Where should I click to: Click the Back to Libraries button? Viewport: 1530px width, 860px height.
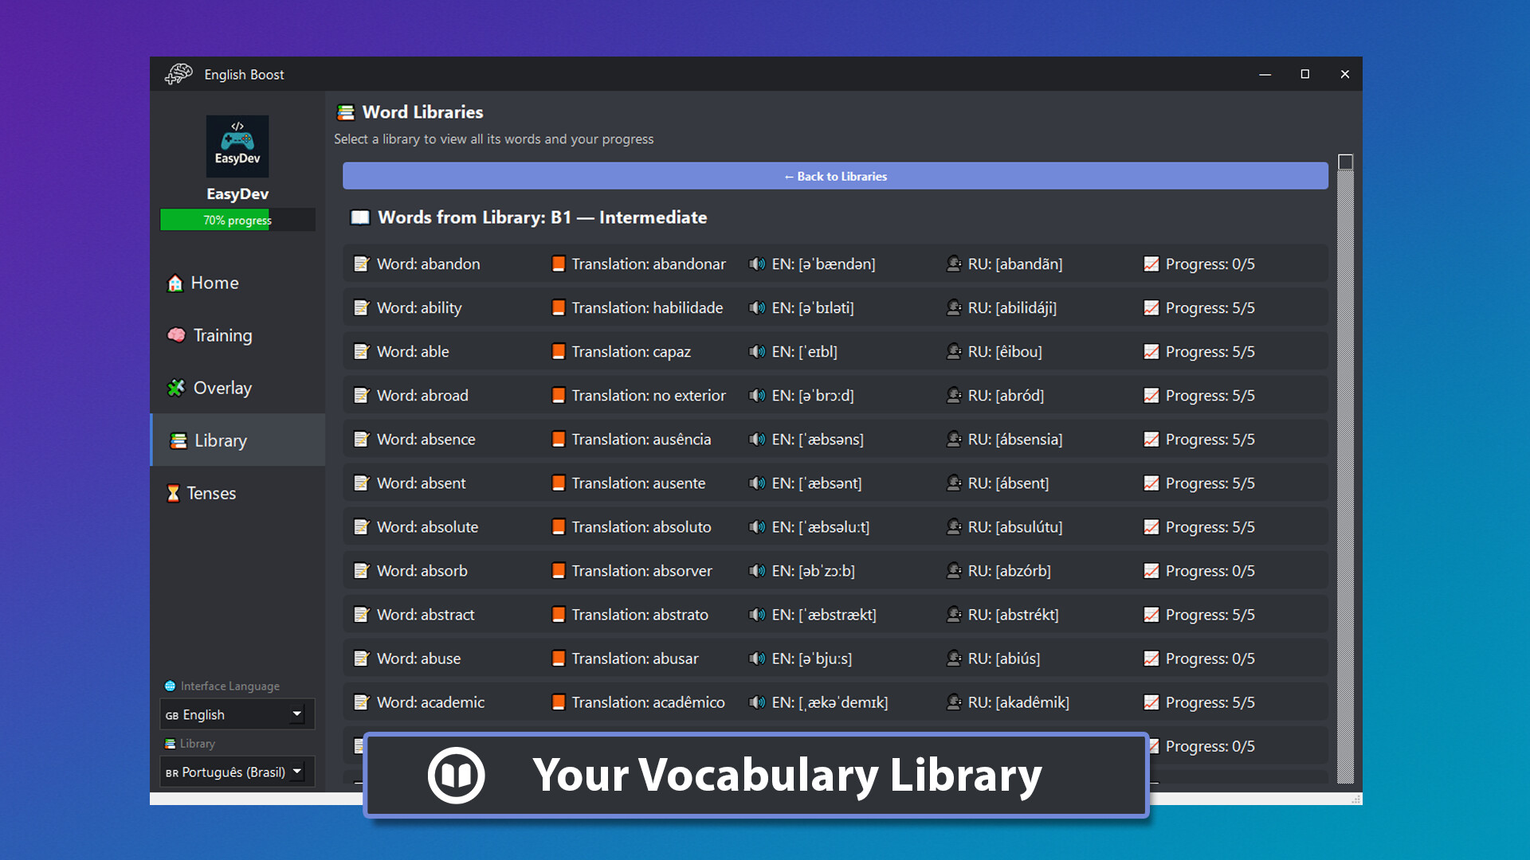(834, 176)
